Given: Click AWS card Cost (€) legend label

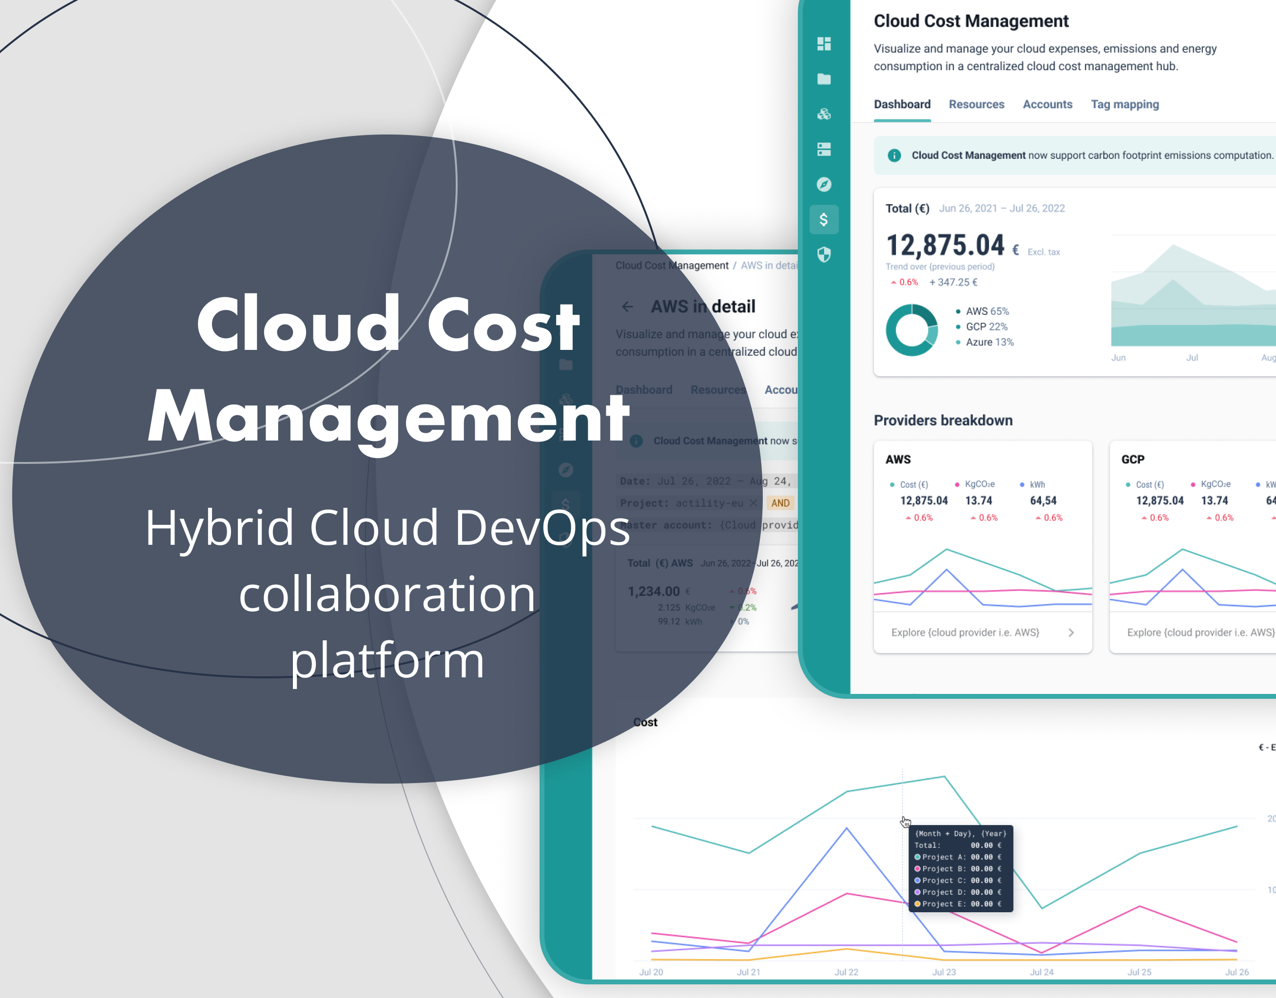Looking at the screenshot, I should tap(914, 485).
